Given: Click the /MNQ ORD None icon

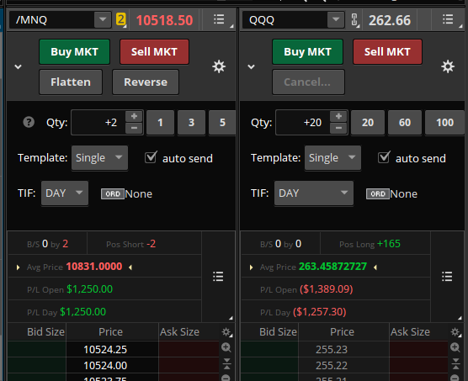Looking at the screenshot, I should [x=113, y=194].
